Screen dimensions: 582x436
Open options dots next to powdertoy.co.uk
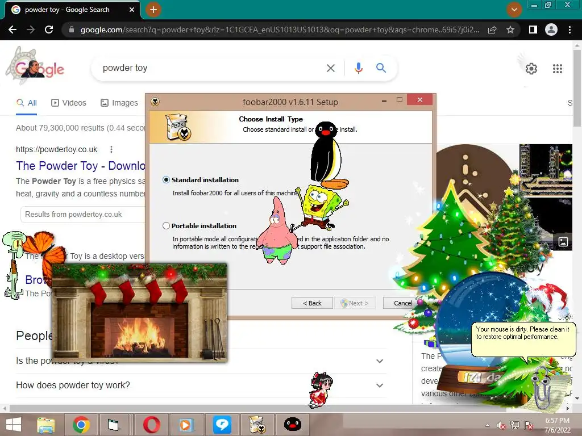[x=111, y=149]
